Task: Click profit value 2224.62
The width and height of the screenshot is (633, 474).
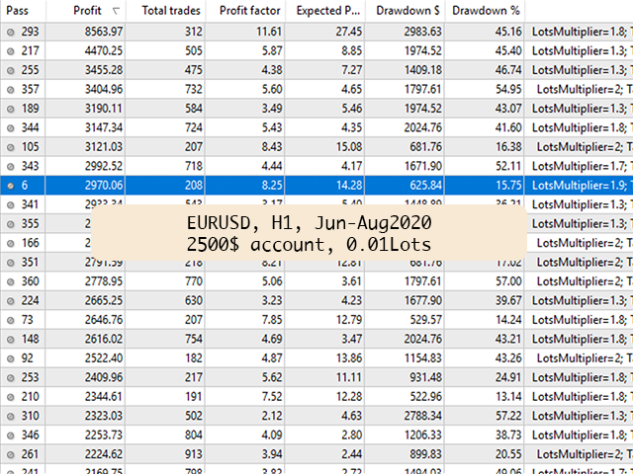Action: [103, 454]
